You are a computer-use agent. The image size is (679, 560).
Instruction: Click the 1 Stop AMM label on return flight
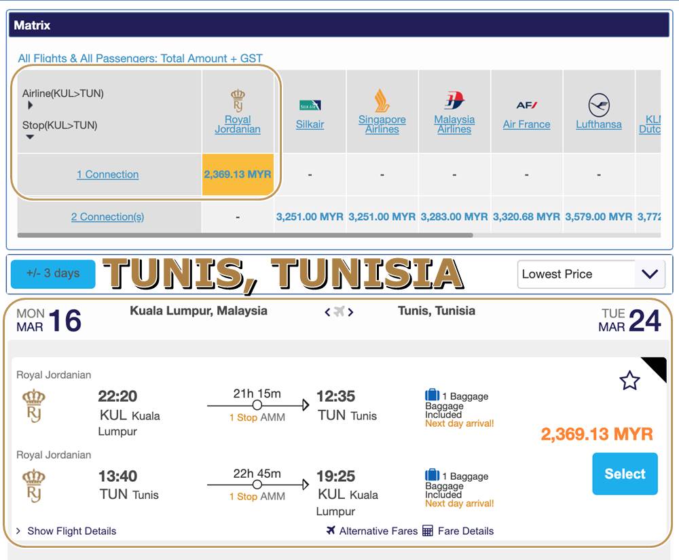(x=257, y=496)
